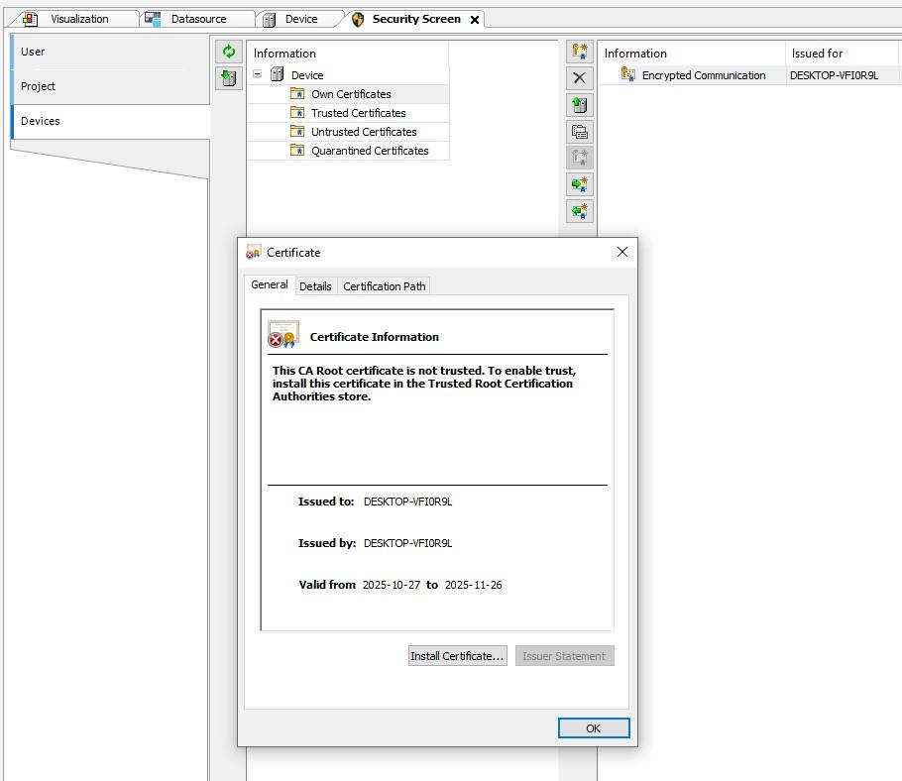Delete the selected certificate with X icon
902x781 pixels.
tap(580, 78)
